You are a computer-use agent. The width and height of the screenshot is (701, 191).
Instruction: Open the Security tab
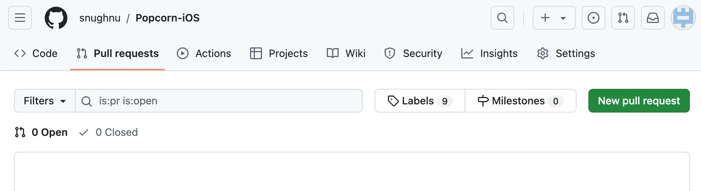click(413, 53)
